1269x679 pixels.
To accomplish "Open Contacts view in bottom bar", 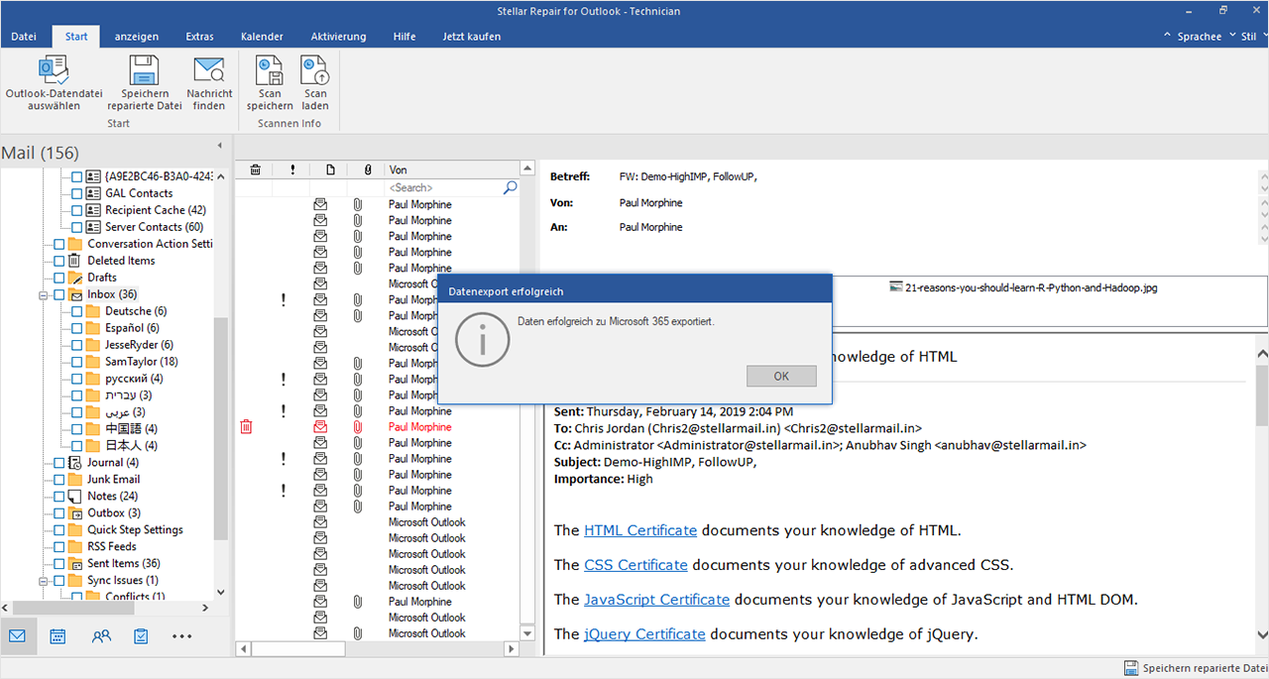I will 100,636.
